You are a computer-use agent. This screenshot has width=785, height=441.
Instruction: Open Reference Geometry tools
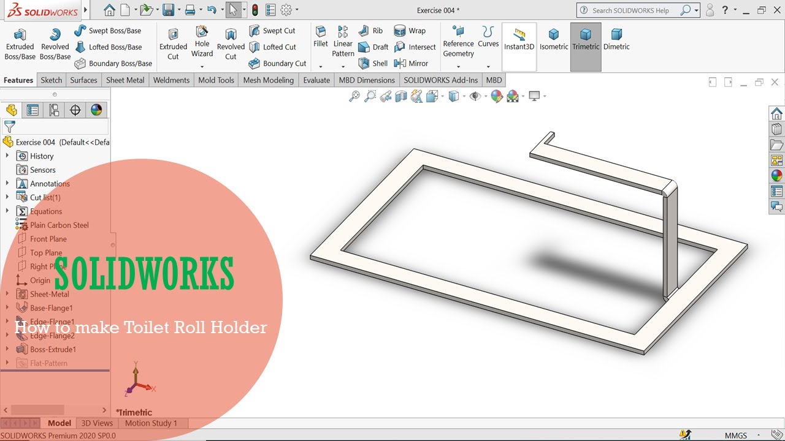458,41
